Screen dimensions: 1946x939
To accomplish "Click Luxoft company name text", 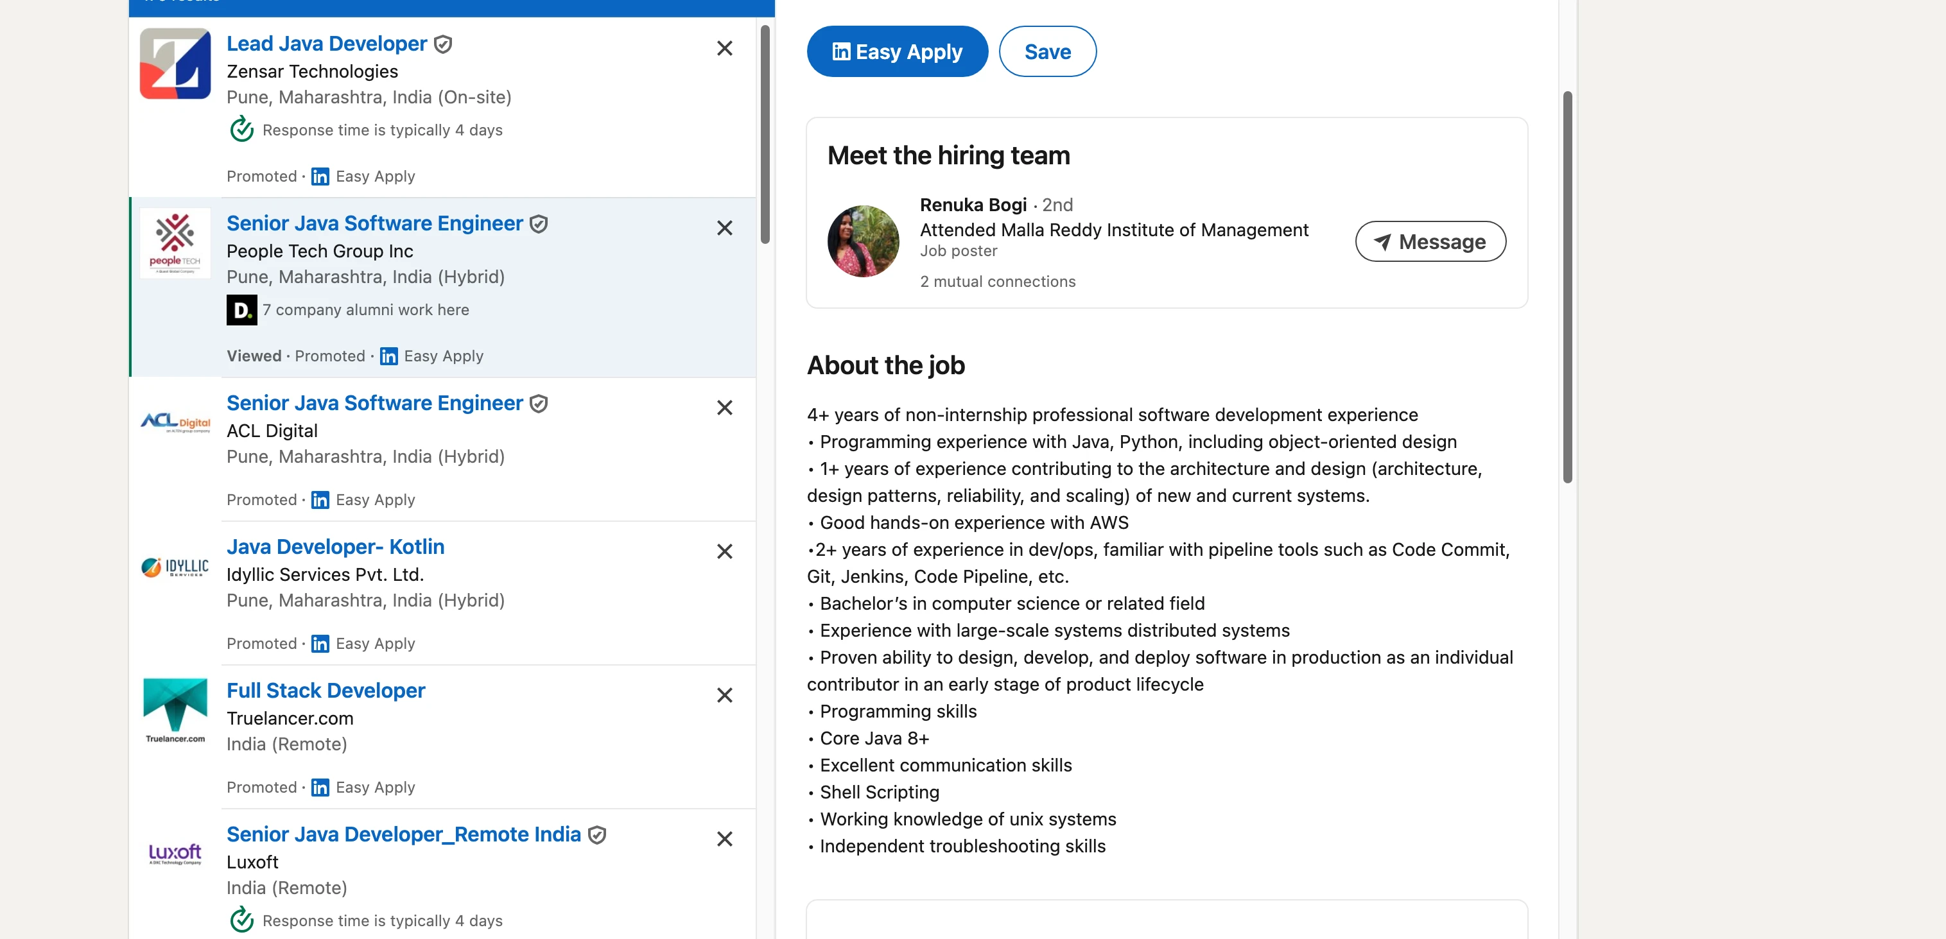I will coord(252,861).
